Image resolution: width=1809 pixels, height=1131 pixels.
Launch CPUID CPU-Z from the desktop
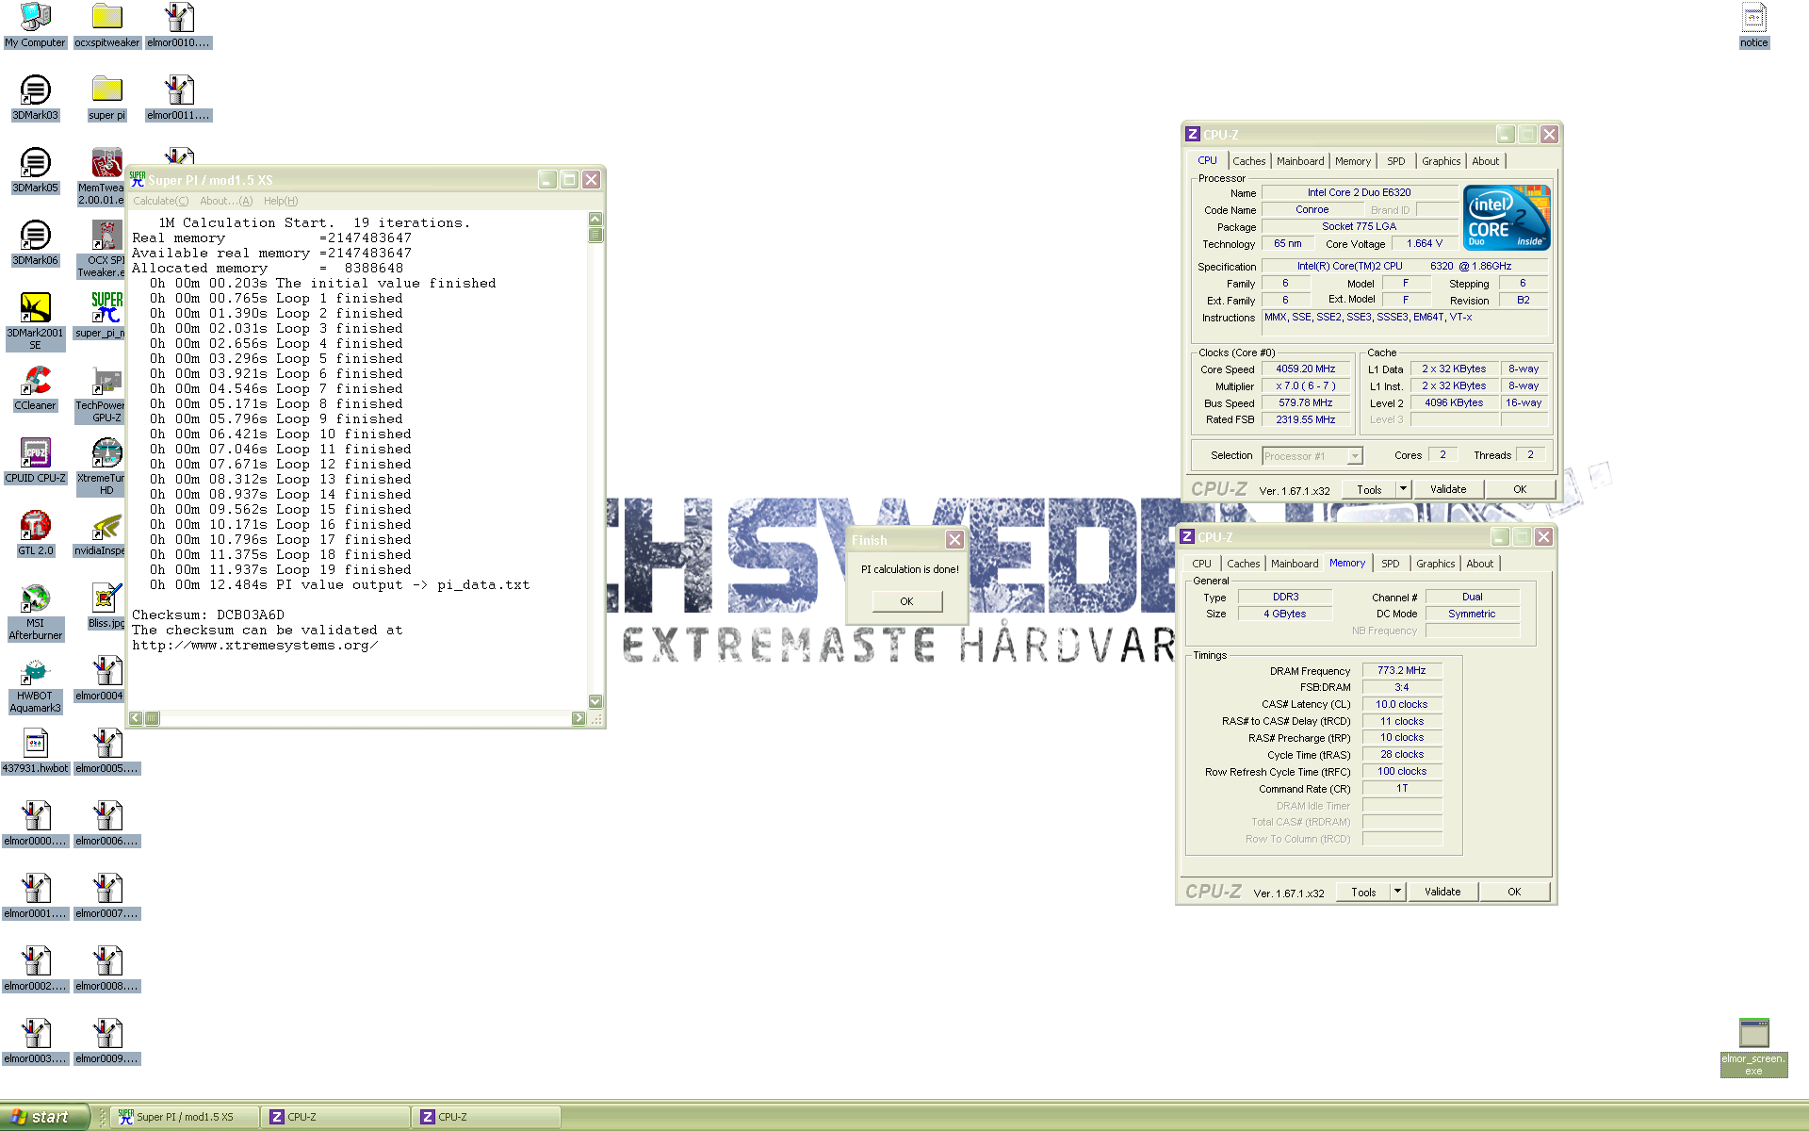tap(35, 461)
